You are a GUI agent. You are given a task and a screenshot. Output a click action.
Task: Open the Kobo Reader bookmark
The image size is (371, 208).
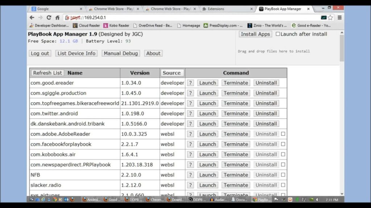point(116,26)
